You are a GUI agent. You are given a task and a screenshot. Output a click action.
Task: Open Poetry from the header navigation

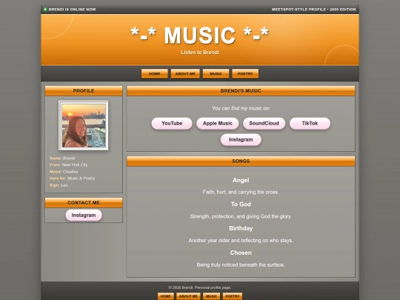(x=245, y=74)
